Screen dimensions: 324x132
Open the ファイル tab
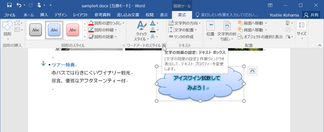point(10,15)
